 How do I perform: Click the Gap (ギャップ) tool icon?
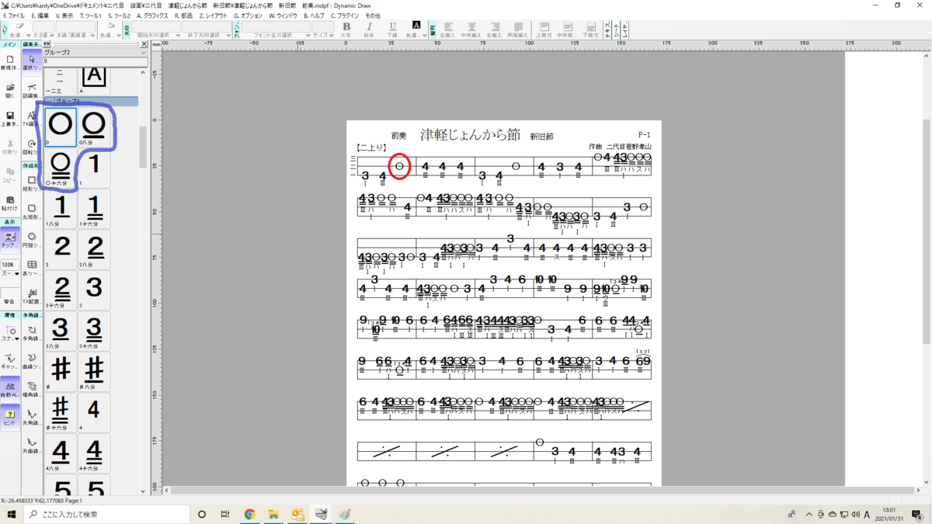point(9,361)
